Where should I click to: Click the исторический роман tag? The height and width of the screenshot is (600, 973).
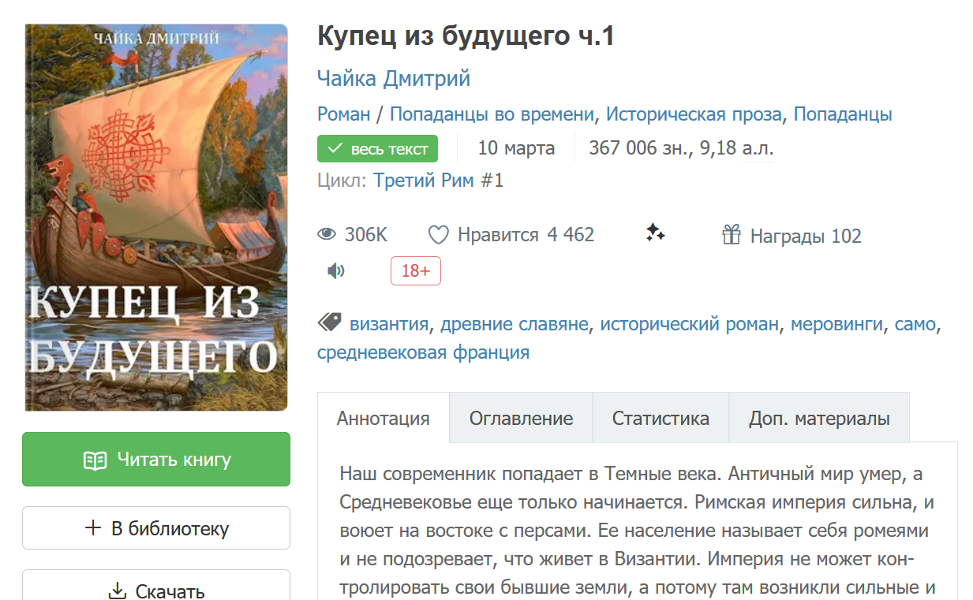pyautogui.click(x=689, y=324)
